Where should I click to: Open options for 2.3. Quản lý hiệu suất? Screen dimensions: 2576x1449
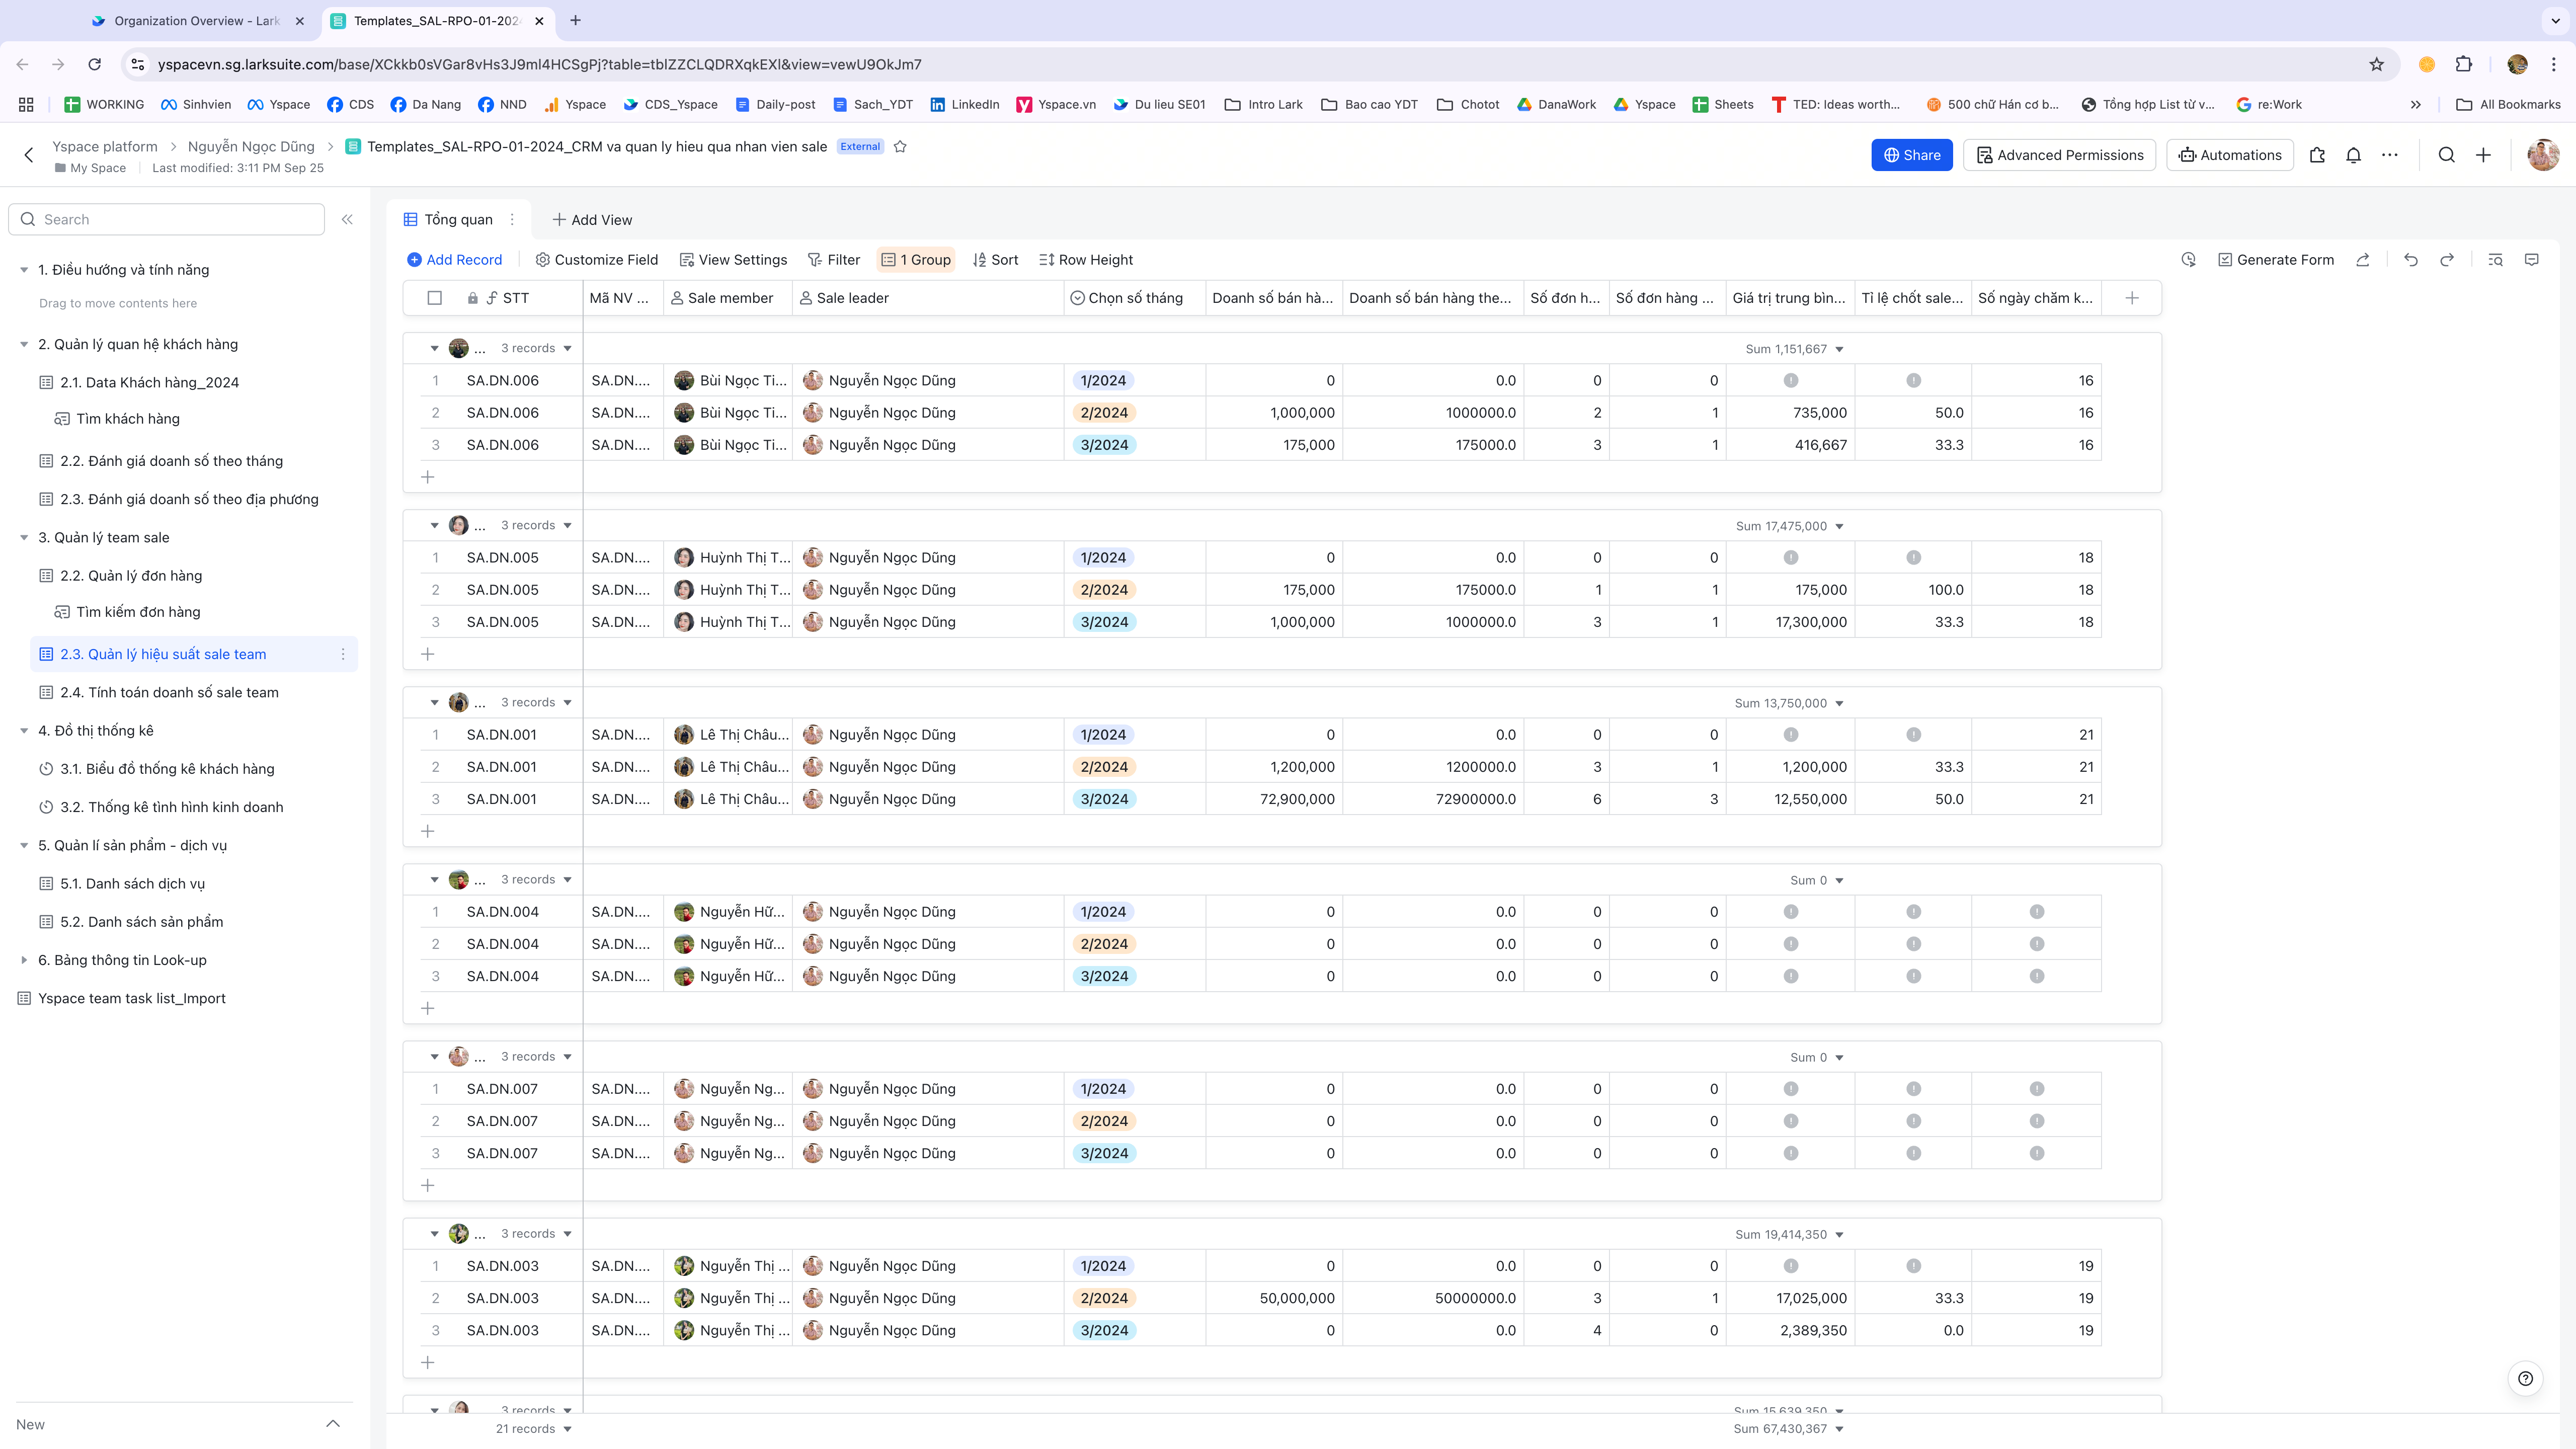[x=343, y=654]
